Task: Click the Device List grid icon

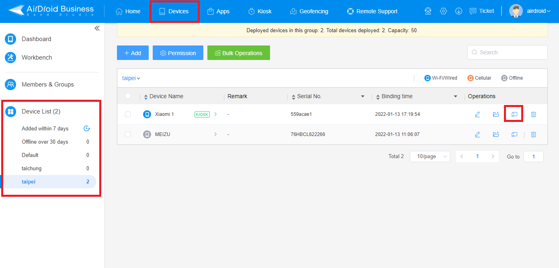Action: coord(10,111)
